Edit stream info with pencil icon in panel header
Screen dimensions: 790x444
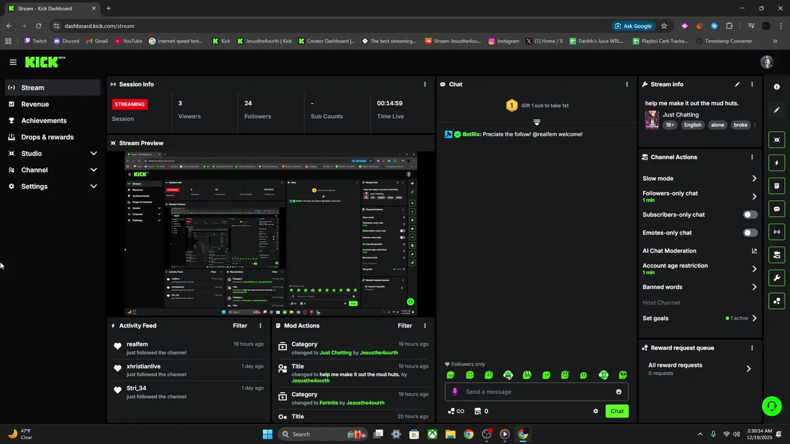tap(737, 84)
